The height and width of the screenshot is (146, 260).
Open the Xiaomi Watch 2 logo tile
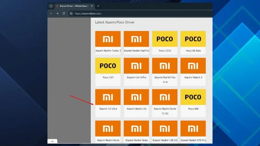pyautogui.click(x=193, y=66)
